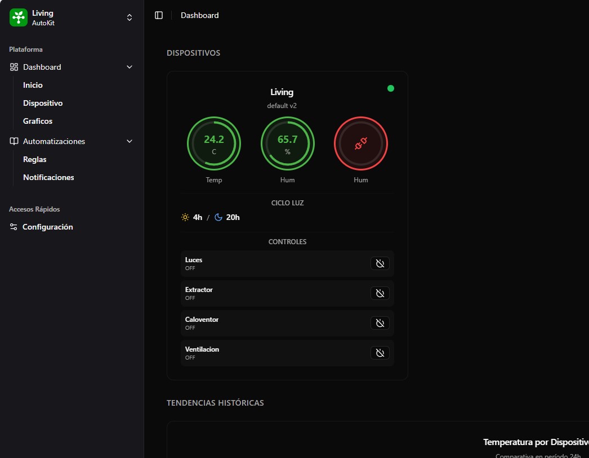This screenshot has height=458, width=589.
Task: Click the red disconnected plug sensor icon
Action: 361,144
